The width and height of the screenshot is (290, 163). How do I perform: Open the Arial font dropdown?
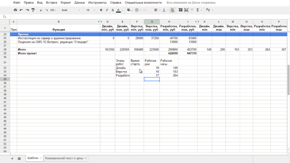tap(71, 10)
